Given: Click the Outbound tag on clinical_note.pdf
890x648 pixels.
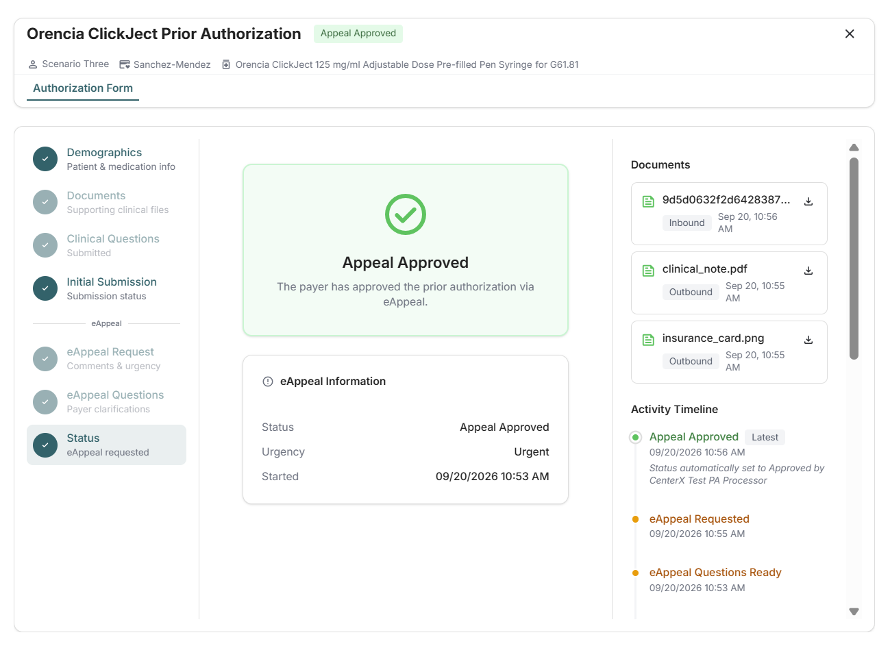Looking at the screenshot, I should click(691, 292).
